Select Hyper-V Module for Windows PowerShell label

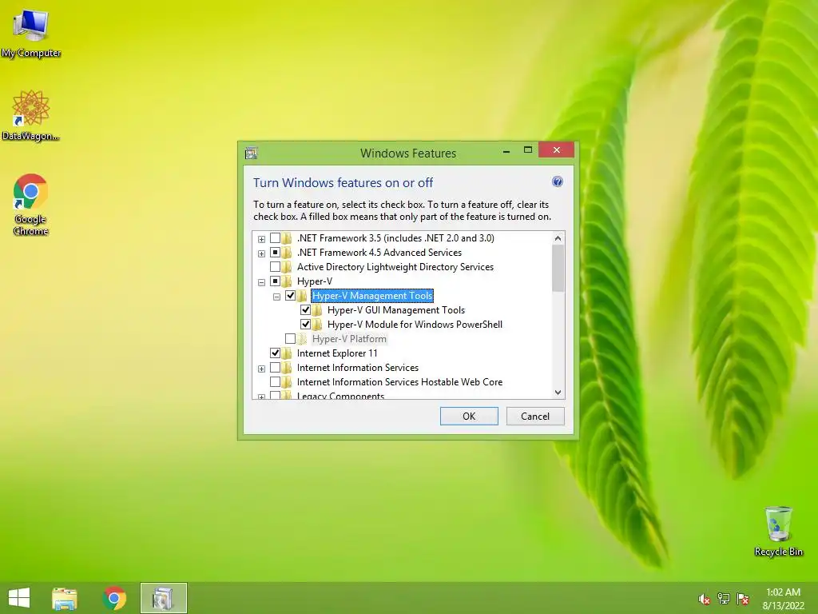click(415, 325)
